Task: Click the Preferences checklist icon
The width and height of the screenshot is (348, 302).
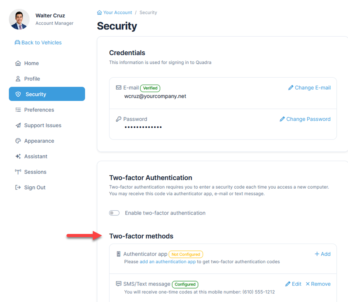Action: coord(18,110)
